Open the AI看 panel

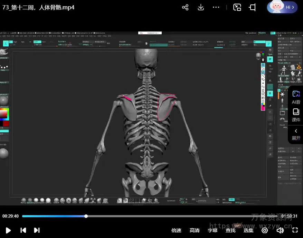tap(296, 97)
